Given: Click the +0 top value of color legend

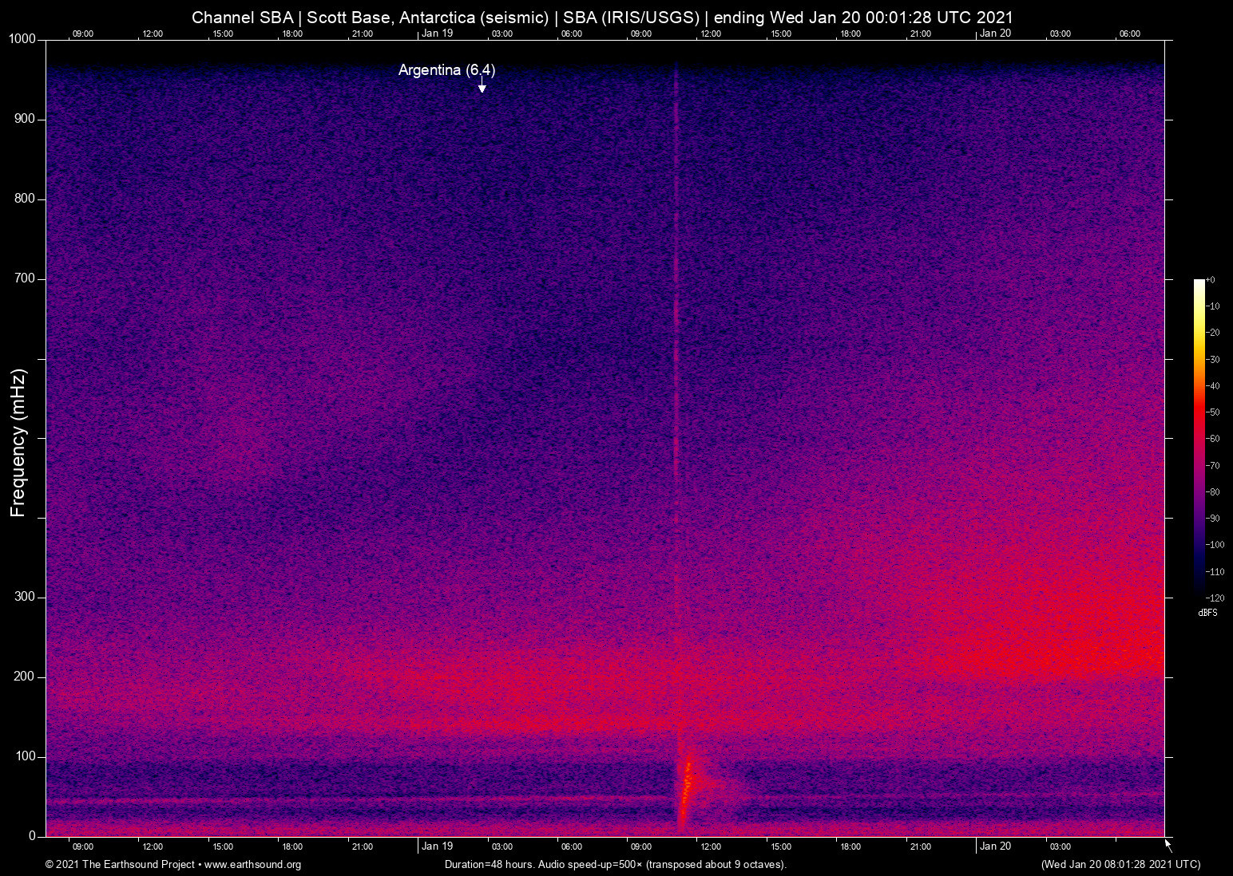Looking at the screenshot, I should pos(1211,280).
